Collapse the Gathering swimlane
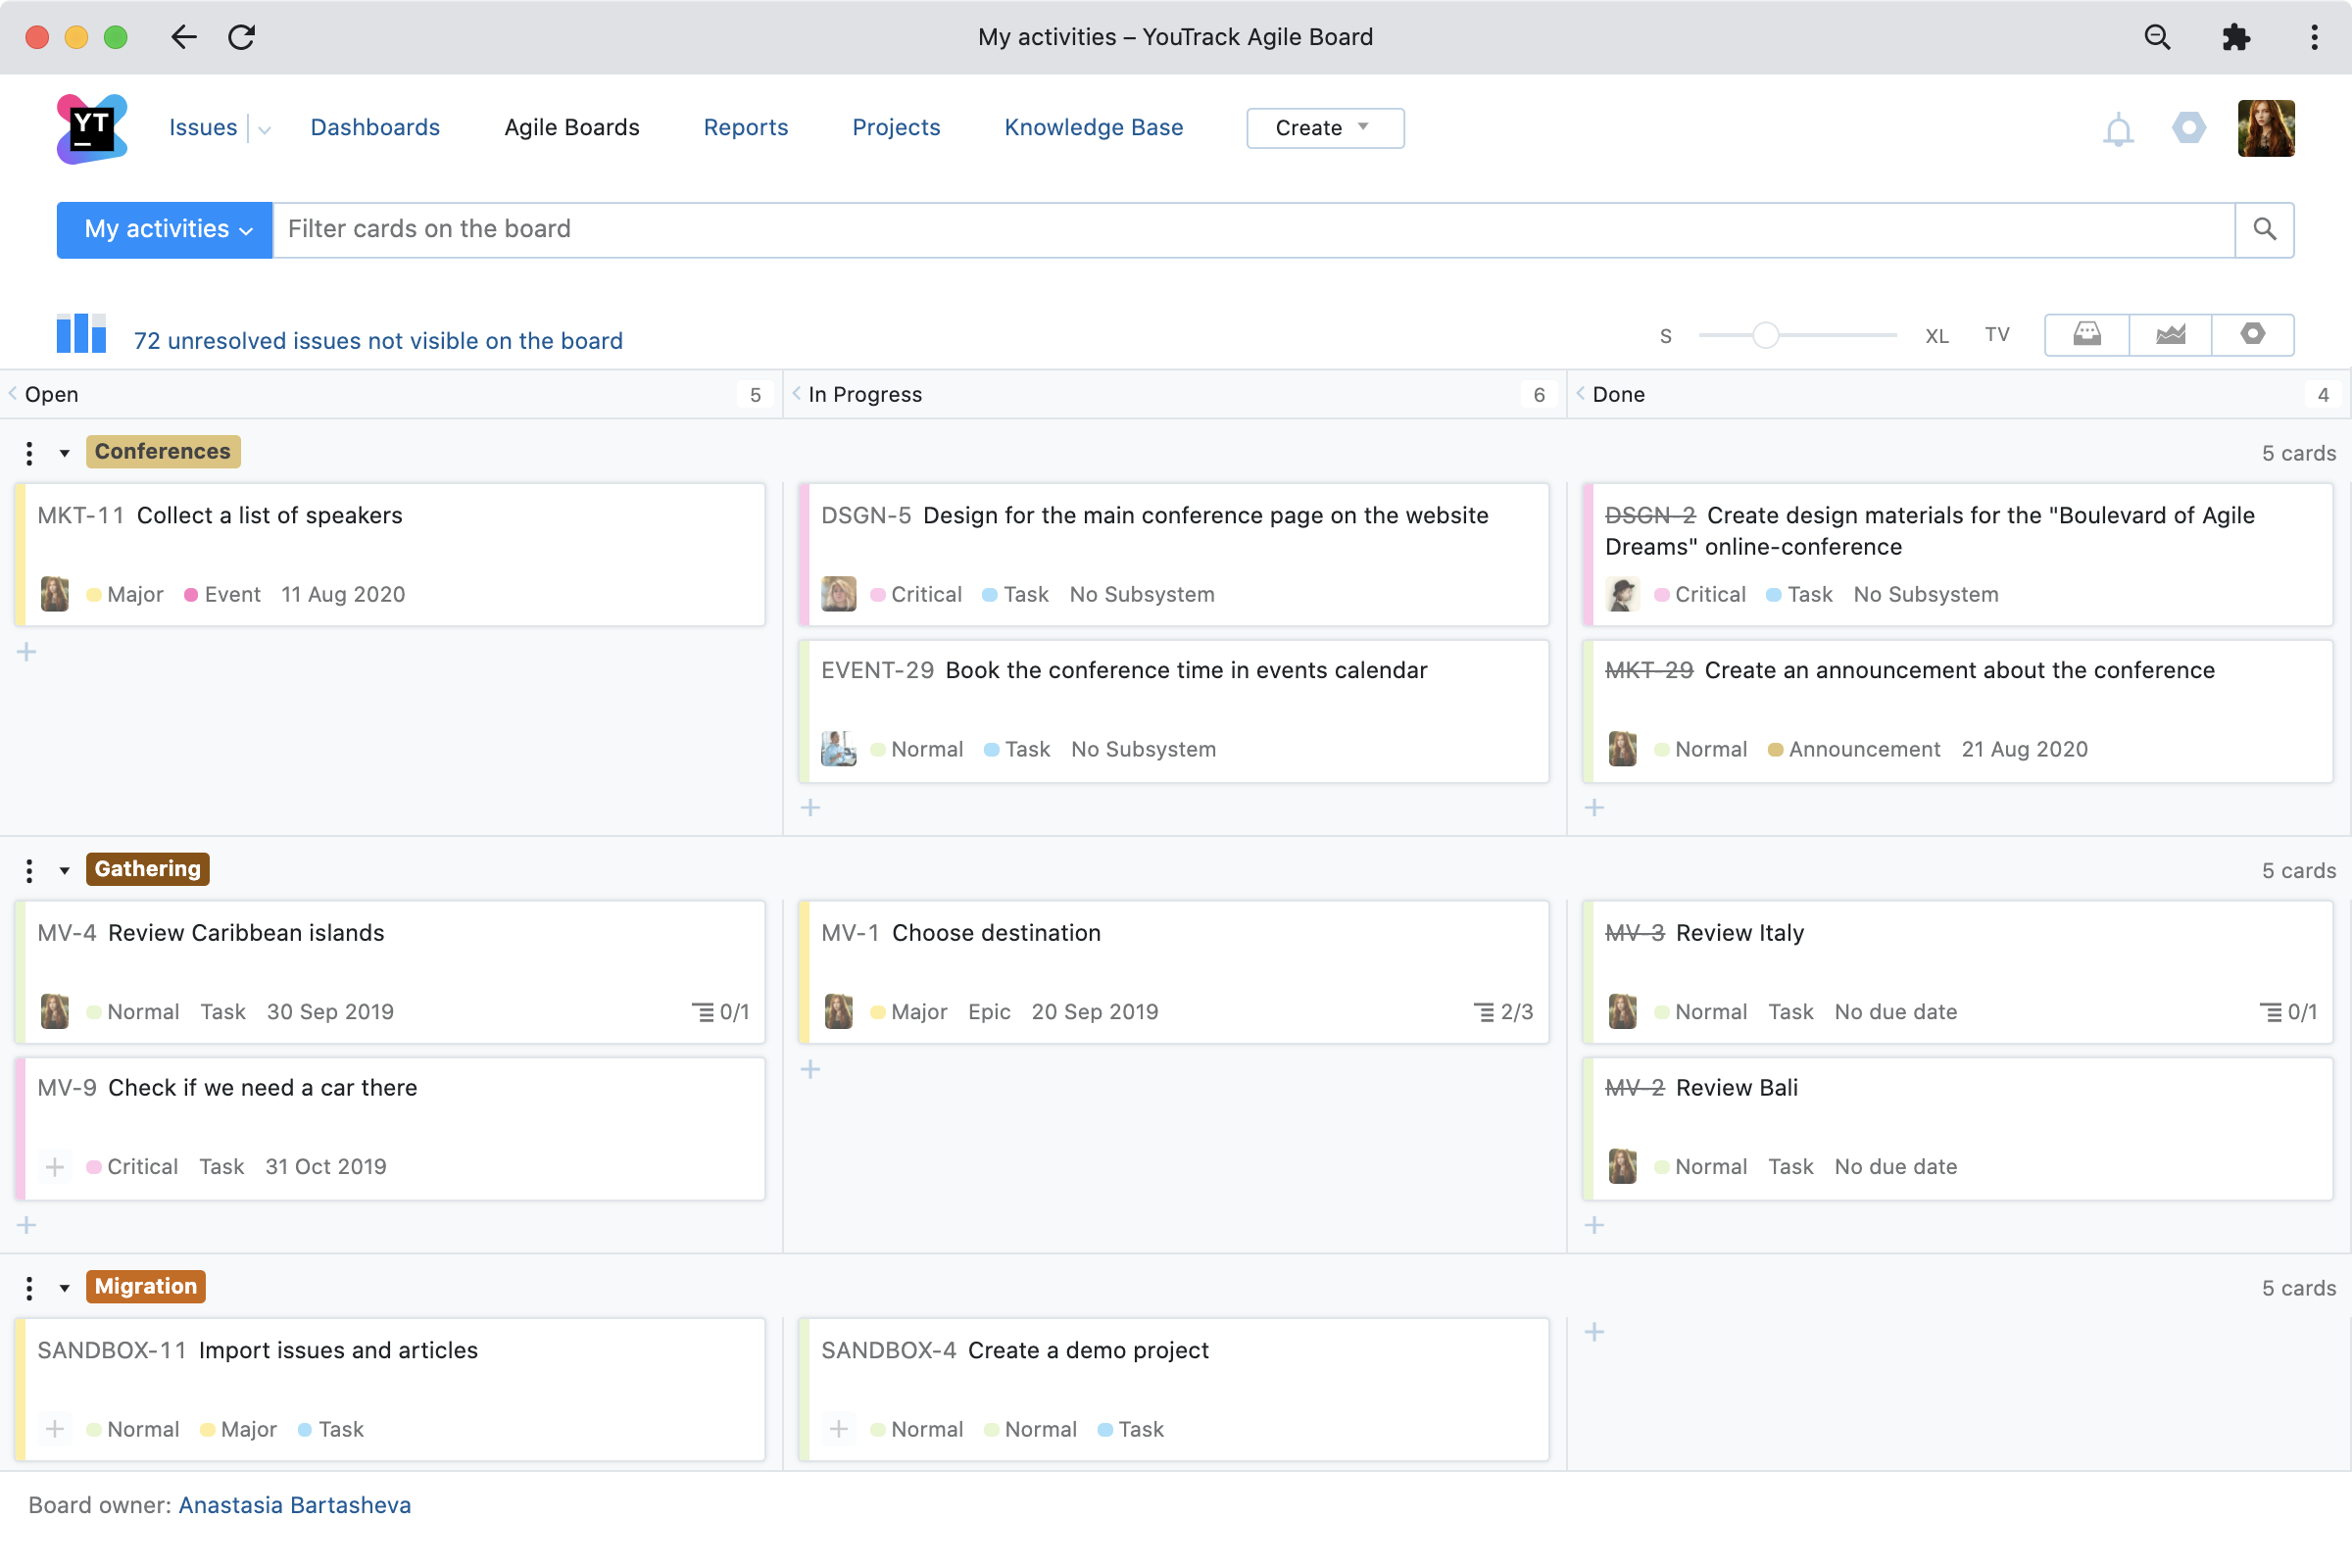The width and height of the screenshot is (2352, 1568). point(65,870)
